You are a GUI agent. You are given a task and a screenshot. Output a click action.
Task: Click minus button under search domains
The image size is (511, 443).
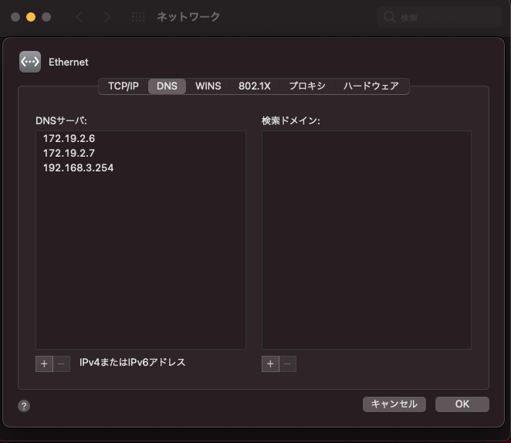(288, 363)
